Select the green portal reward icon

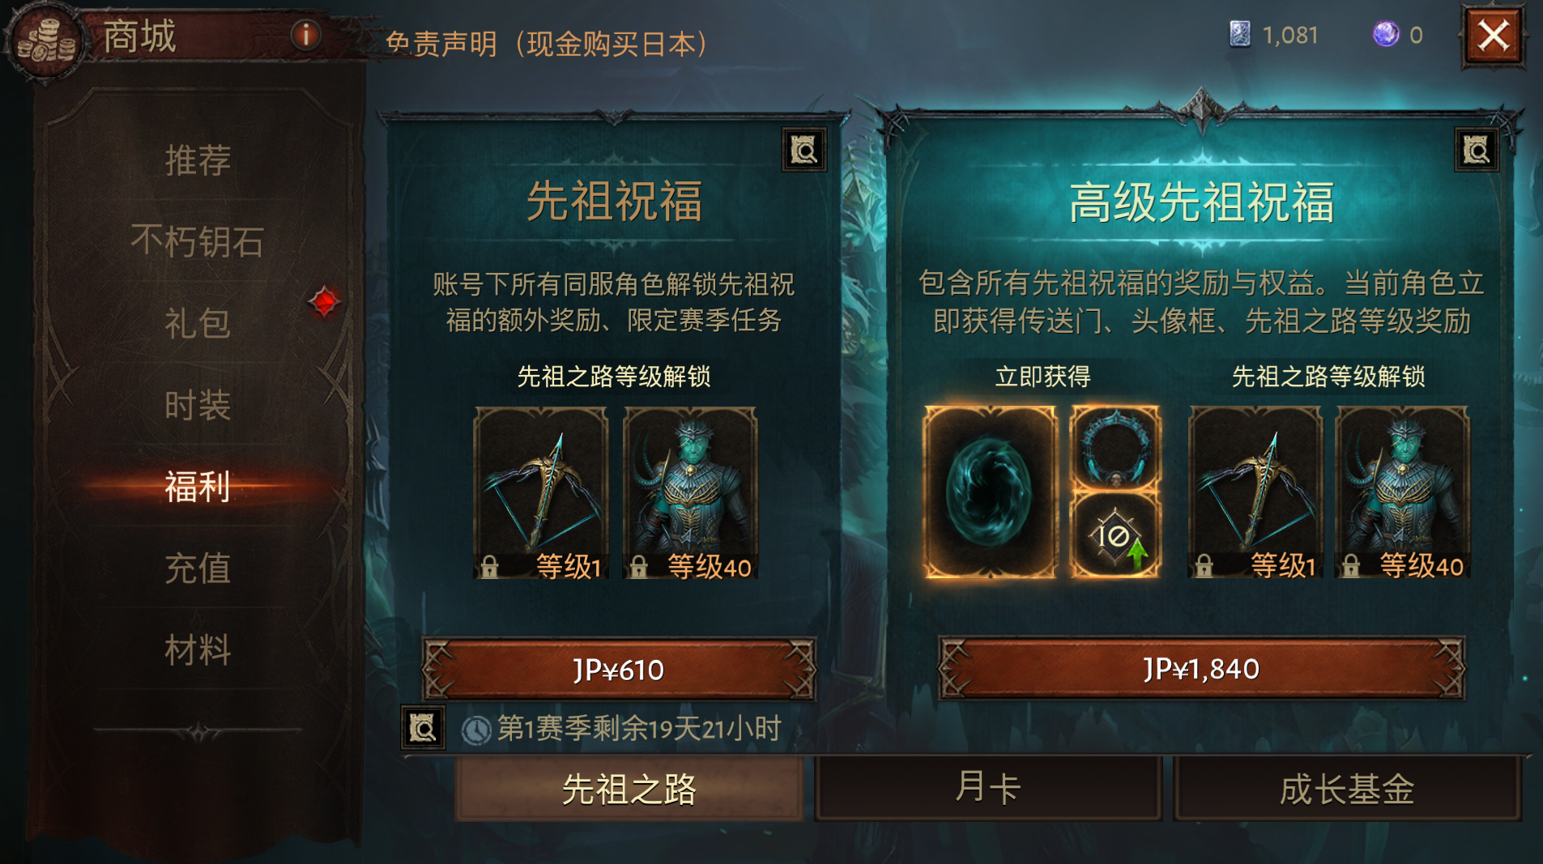(990, 492)
